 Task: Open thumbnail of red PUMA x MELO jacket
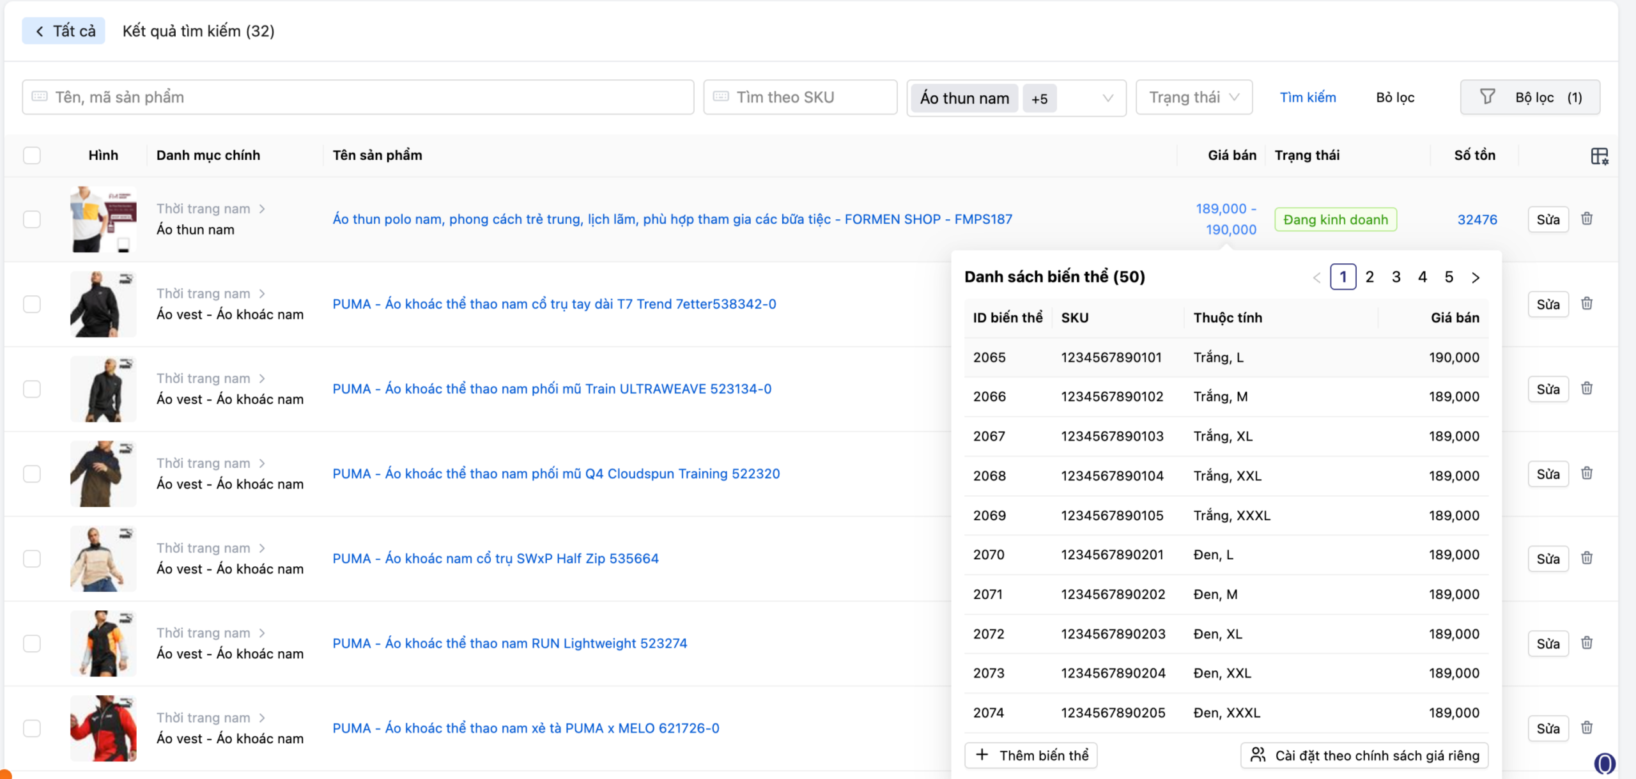[104, 728]
